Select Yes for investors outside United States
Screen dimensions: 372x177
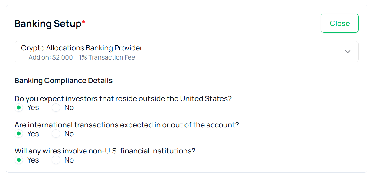coord(19,108)
